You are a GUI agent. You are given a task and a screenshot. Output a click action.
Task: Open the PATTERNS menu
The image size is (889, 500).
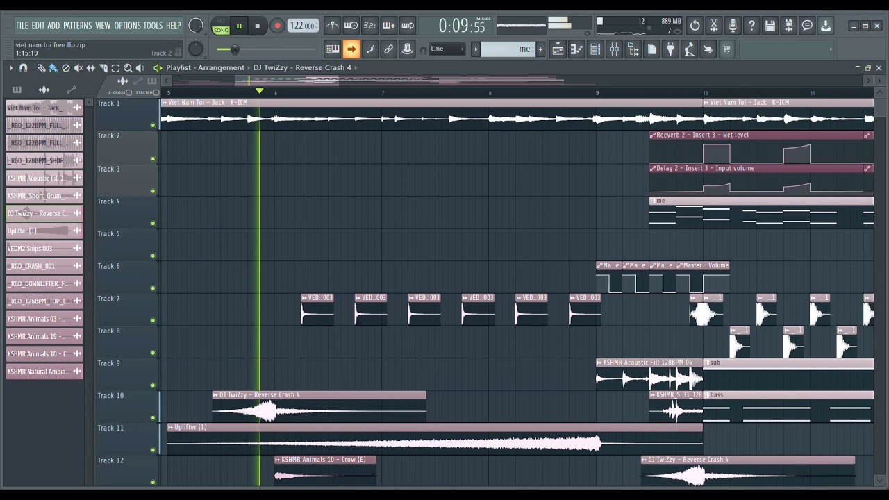point(77,26)
